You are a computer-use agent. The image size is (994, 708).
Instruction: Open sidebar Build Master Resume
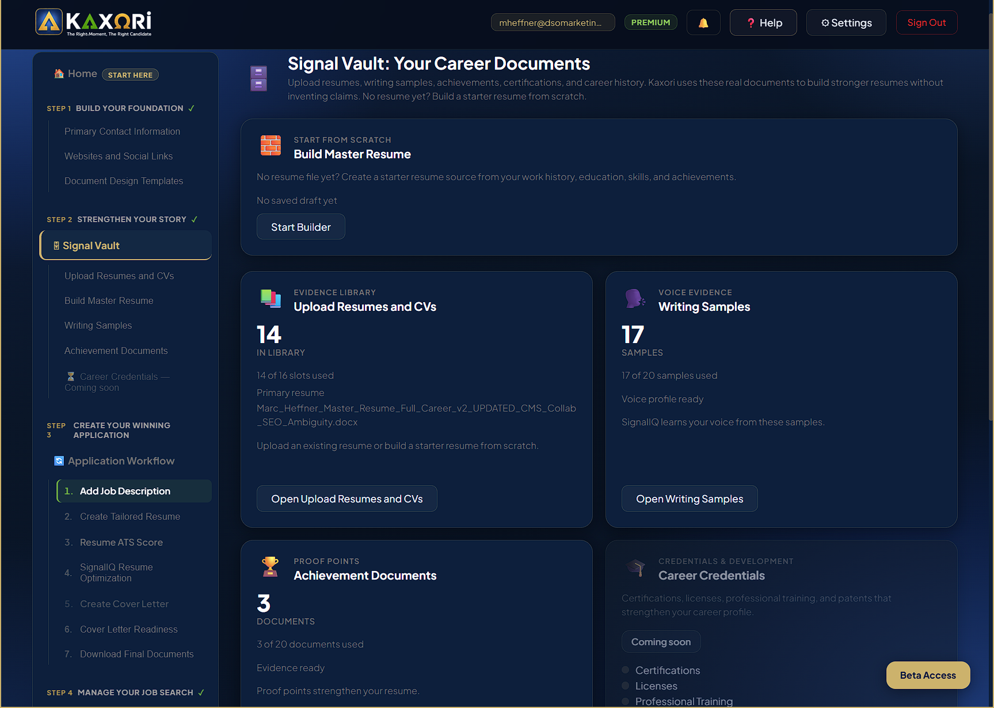coord(109,300)
